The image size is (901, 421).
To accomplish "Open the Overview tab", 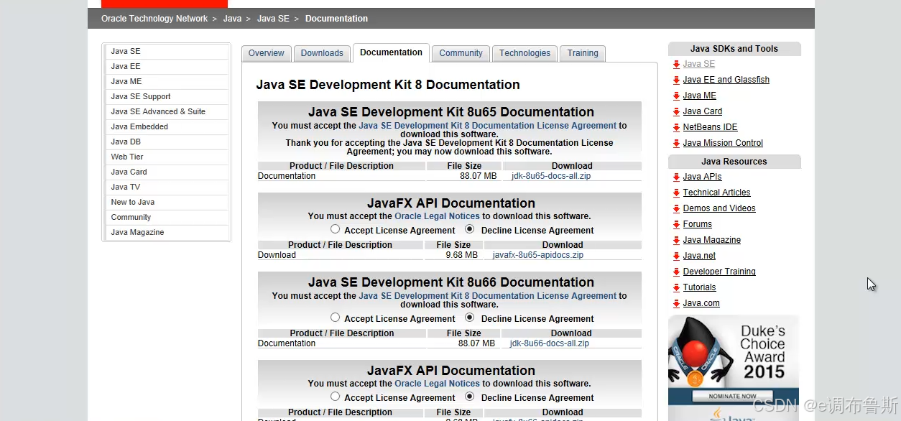I will pos(267,53).
